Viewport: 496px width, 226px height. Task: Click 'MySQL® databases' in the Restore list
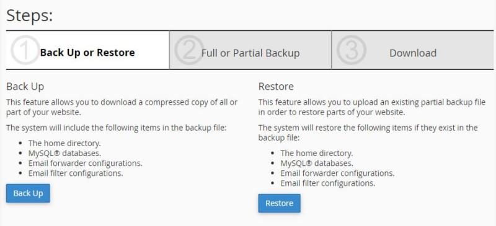click(x=317, y=163)
